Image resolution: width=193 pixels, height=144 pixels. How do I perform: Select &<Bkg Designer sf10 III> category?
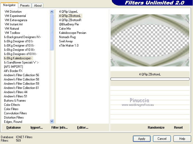[19, 50]
